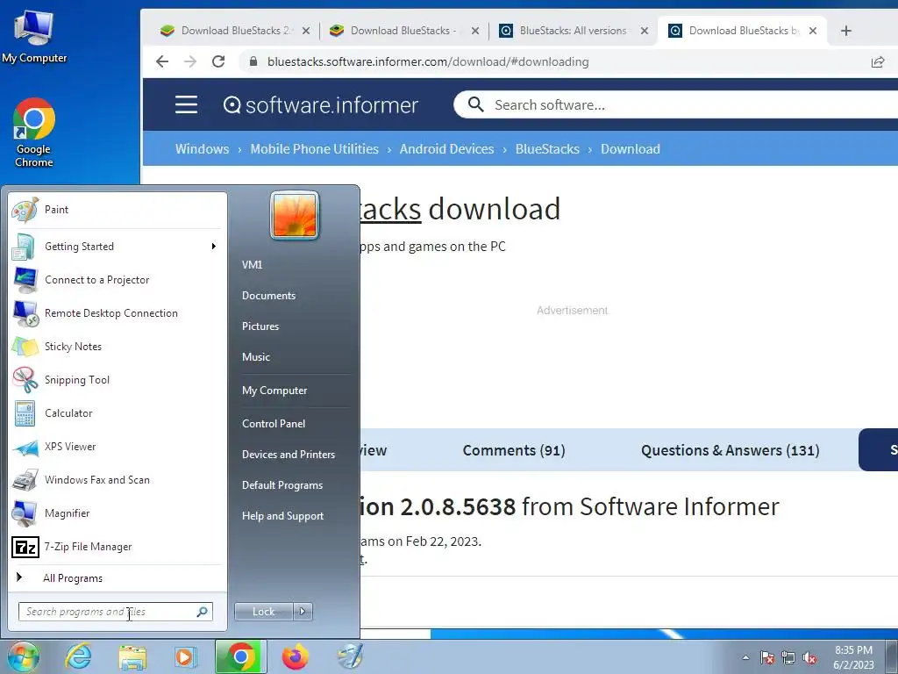The height and width of the screenshot is (674, 898).
Task: Follow the Windows breadcrumb link
Action: tap(203, 149)
